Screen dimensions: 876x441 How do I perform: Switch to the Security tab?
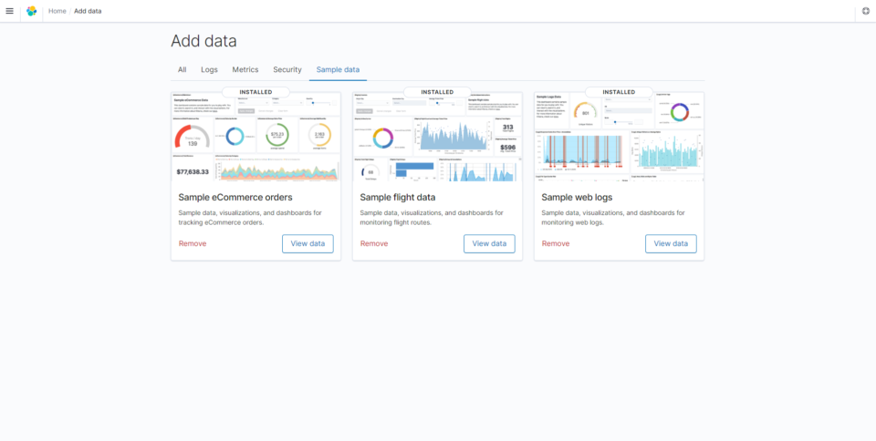pyautogui.click(x=287, y=69)
